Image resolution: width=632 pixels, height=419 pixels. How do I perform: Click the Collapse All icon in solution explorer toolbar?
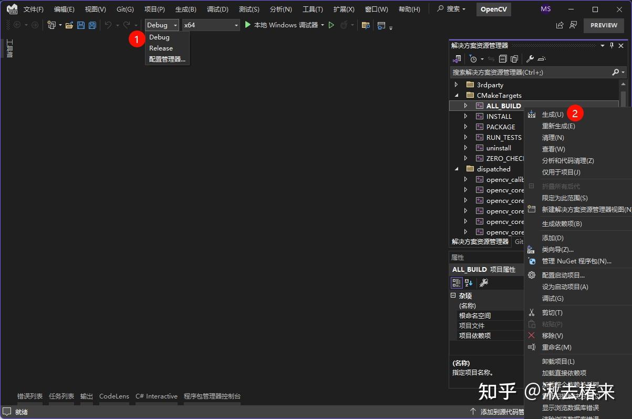[503, 59]
